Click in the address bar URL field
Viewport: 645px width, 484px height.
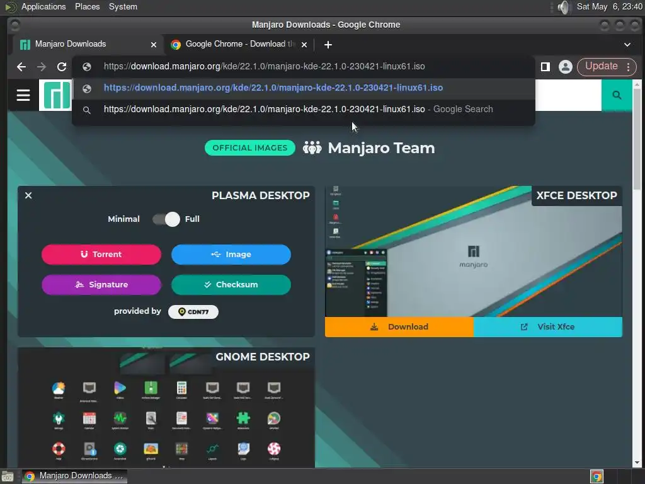pos(304,67)
